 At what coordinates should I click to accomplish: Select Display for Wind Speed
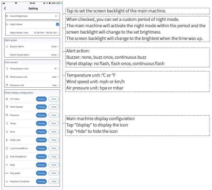(41, 107)
